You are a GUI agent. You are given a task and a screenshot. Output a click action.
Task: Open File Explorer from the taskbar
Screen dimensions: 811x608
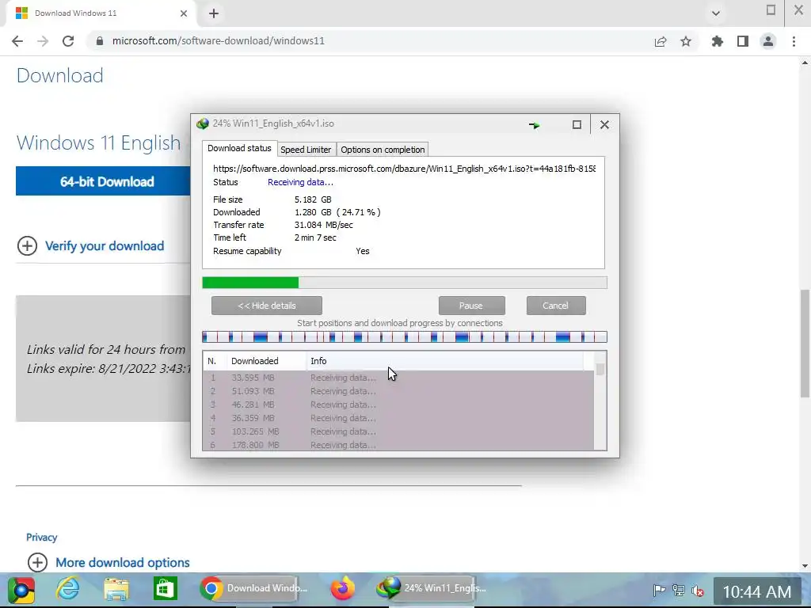coord(116,589)
